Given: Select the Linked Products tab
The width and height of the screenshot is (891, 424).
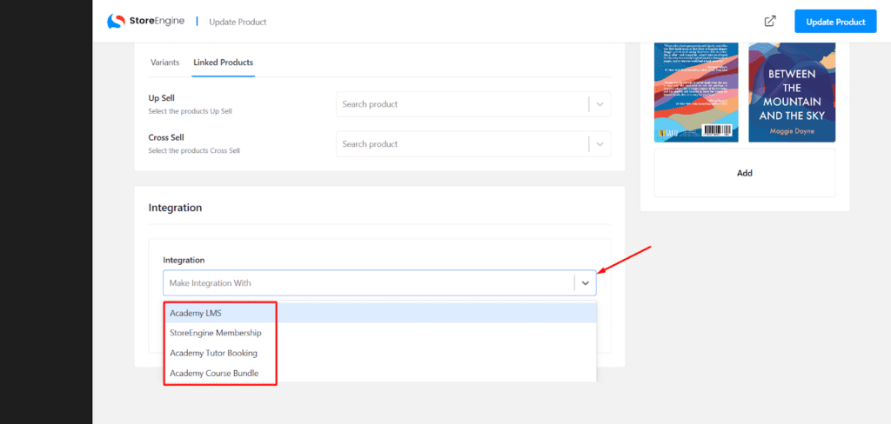Looking at the screenshot, I should (224, 63).
